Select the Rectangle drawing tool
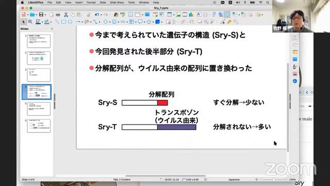330x186 pixels. [63, 22]
